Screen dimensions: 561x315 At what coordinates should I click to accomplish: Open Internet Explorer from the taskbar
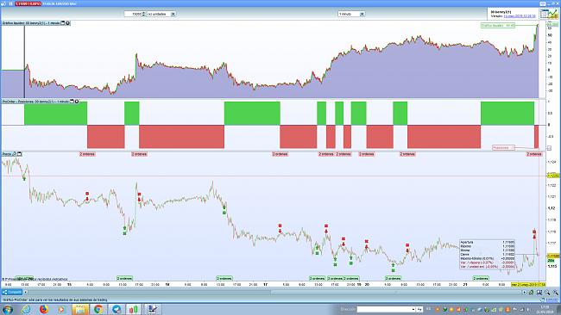coord(26,309)
